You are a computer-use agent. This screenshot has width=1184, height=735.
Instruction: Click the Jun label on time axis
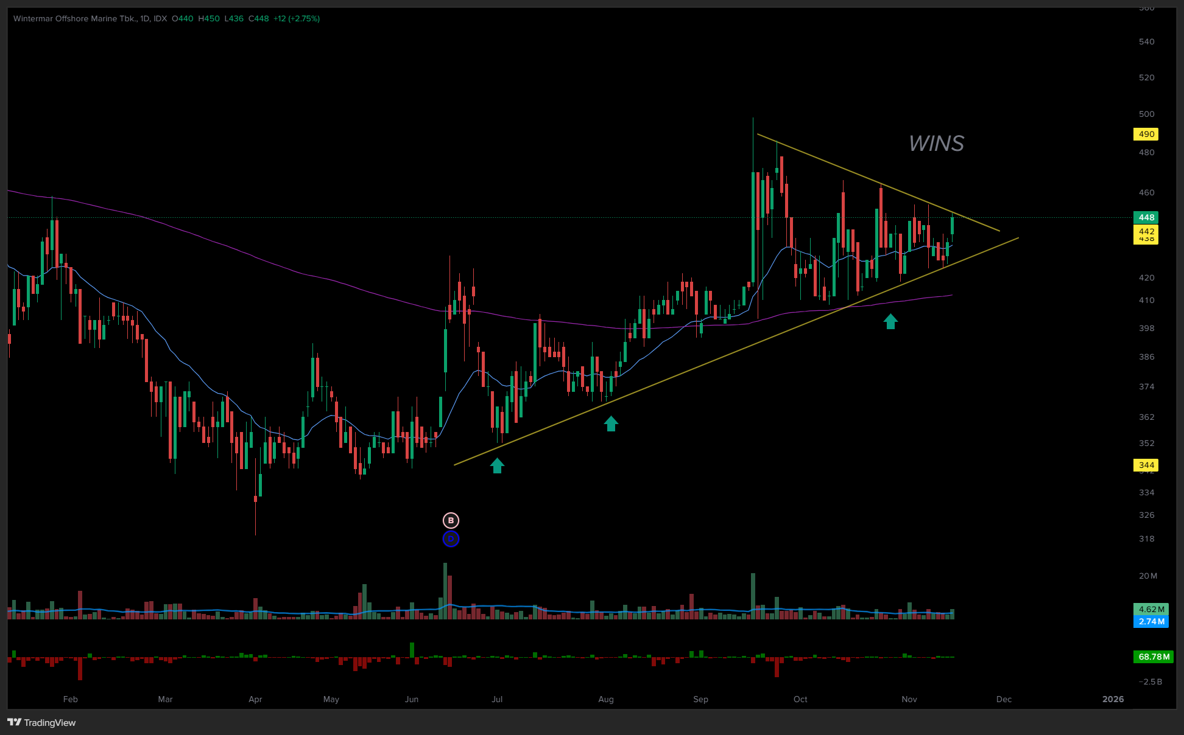tap(412, 699)
